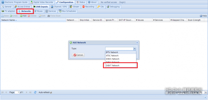Click the Undo toolbar button
Viewport: 208px width, 100px height.
[x=14, y=16]
